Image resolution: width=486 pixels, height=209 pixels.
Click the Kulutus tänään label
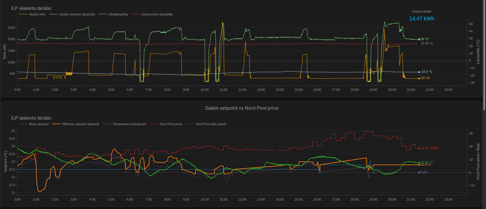tap(422, 12)
